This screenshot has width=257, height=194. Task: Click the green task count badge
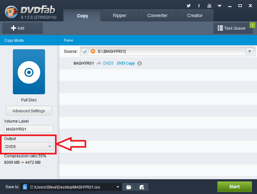pos(252,25)
